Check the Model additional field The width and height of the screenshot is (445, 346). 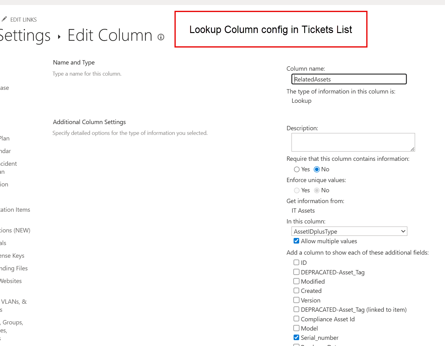pos(296,328)
